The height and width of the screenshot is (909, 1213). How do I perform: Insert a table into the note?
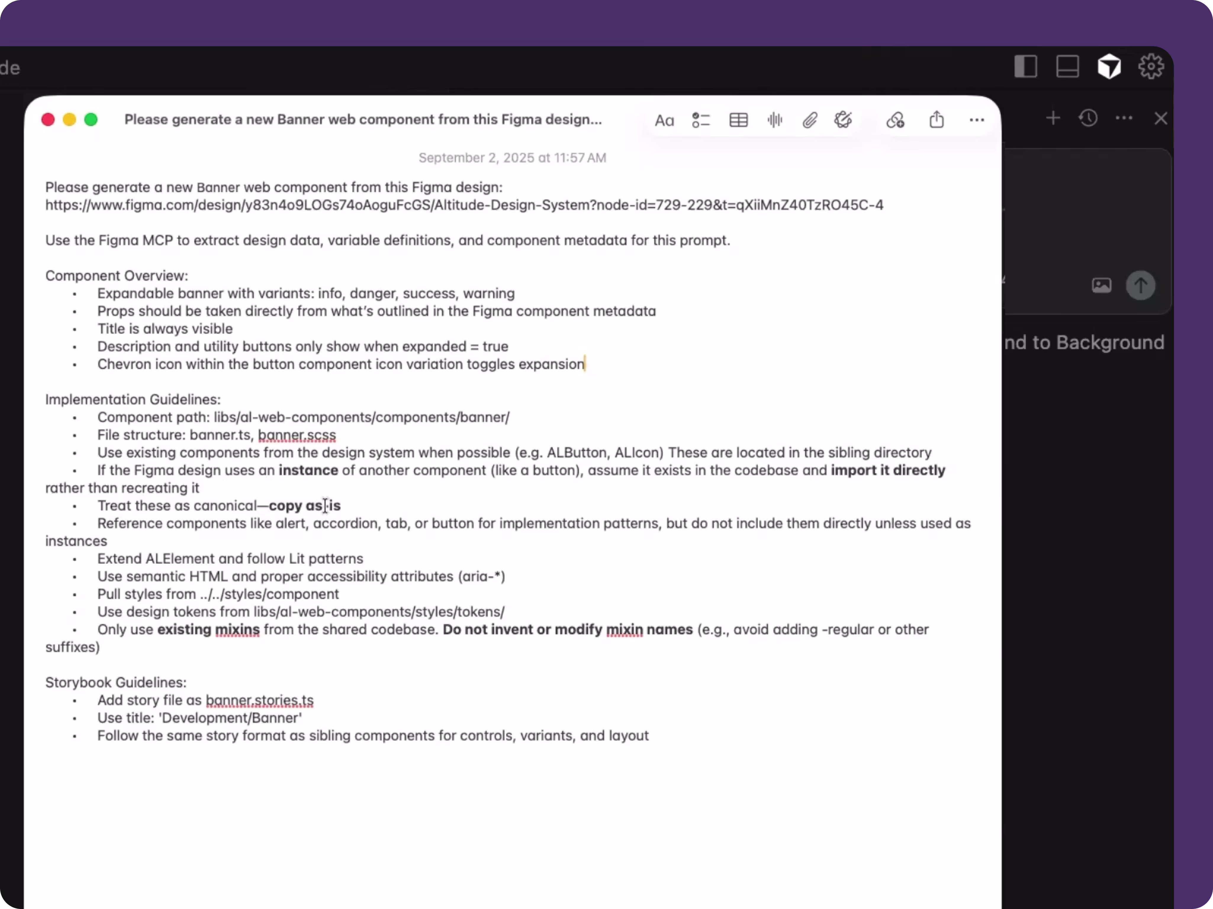point(738,120)
